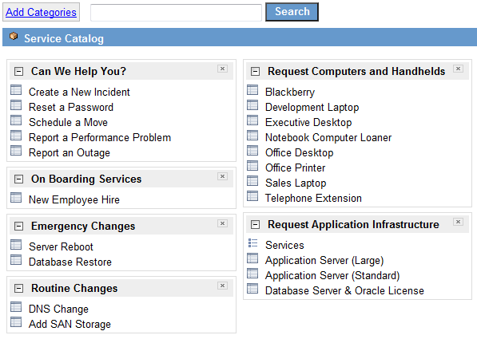Click the icon beside Office Printer
The height and width of the screenshot is (339, 477).
click(252, 166)
